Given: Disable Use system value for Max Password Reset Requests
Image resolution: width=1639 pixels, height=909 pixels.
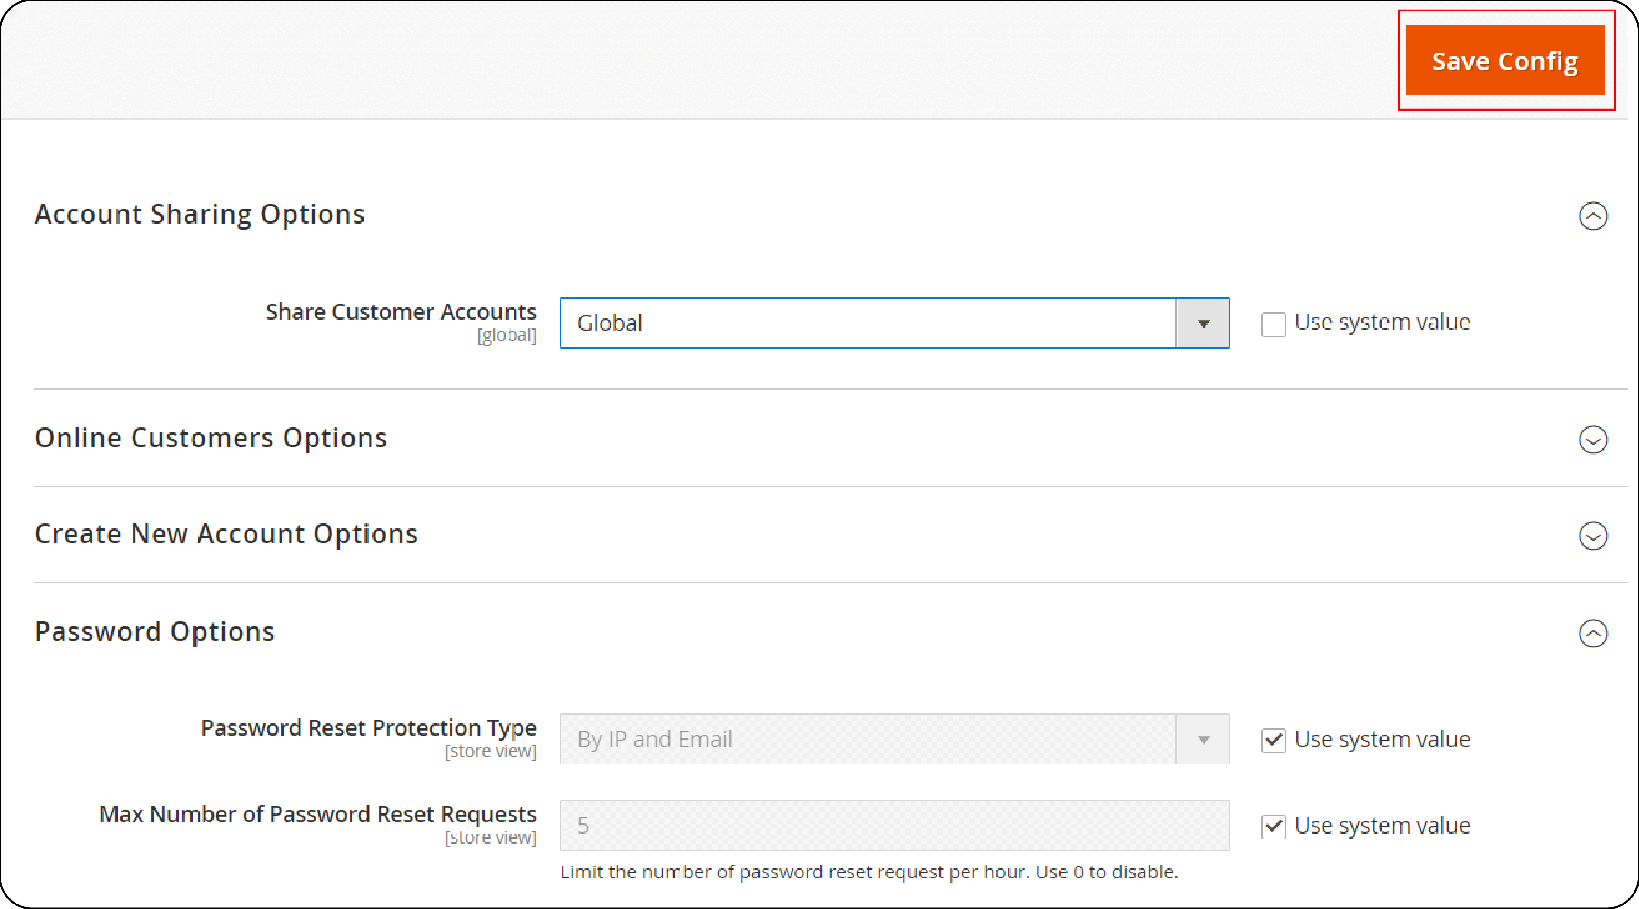Looking at the screenshot, I should point(1273,826).
